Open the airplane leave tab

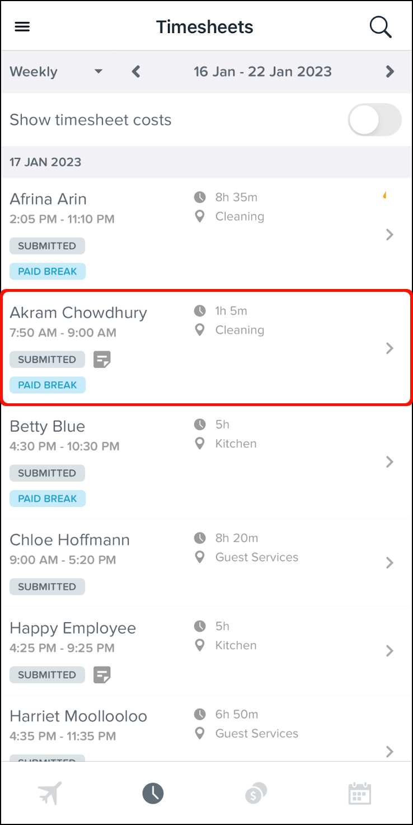[50, 793]
